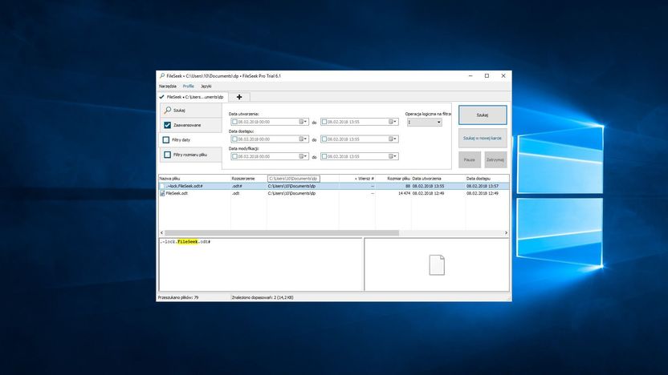
Task: Select the .~lock.FileSeek.odt# file name
Action: (x=184, y=186)
